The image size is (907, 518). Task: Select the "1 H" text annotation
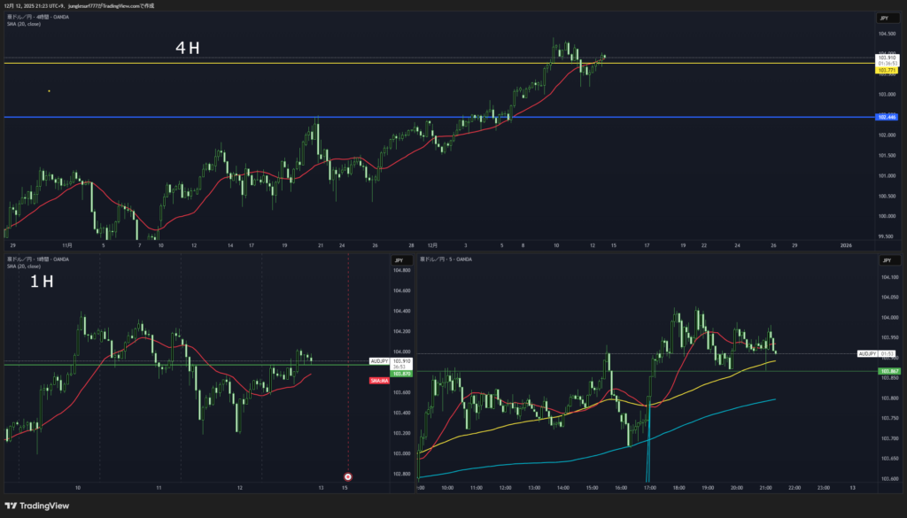click(x=41, y=282)
